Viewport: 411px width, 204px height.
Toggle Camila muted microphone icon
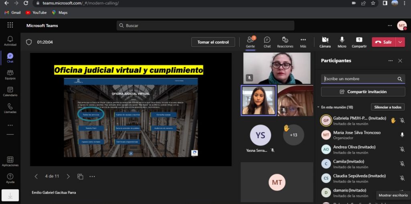pos(402,164)
